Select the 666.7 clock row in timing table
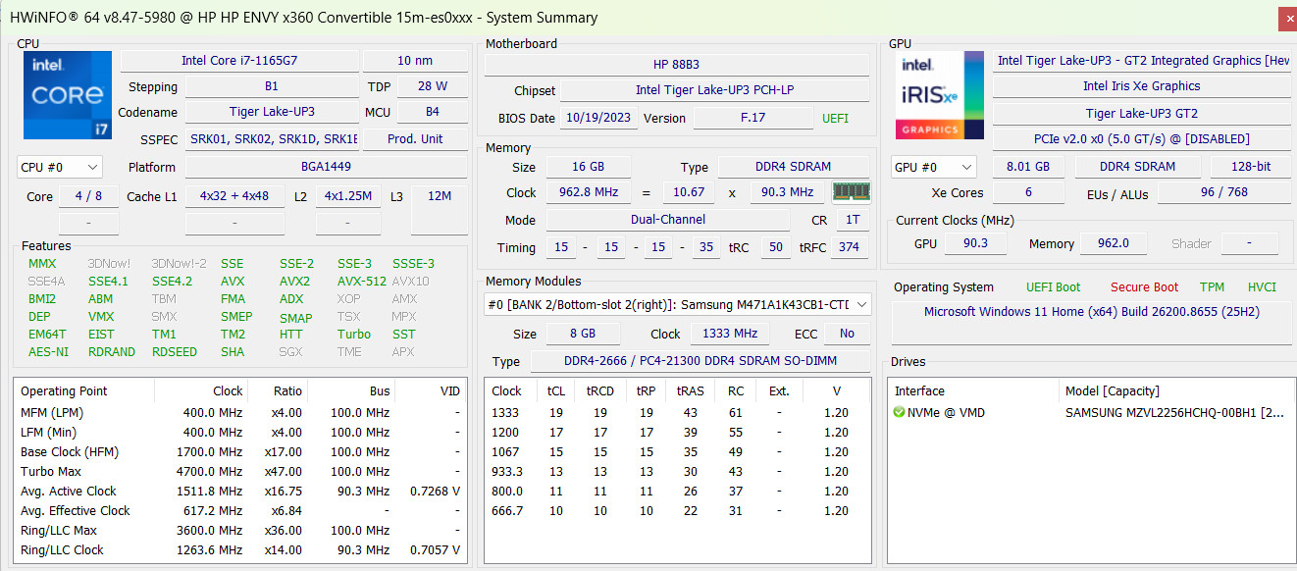Viewport: 1297px width, 571px height. point(677,510)
